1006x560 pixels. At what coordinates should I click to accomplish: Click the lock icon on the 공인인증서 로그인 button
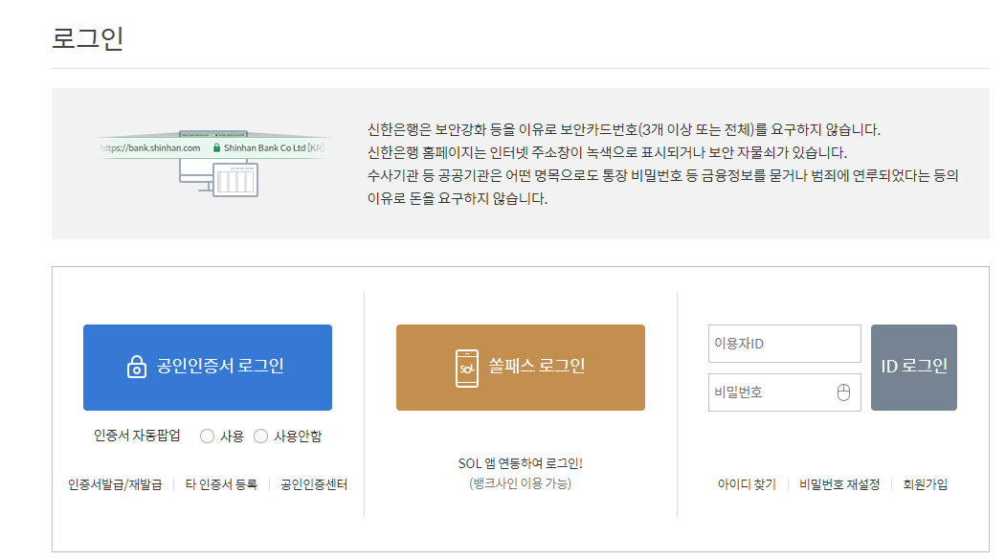click(137, 367)
